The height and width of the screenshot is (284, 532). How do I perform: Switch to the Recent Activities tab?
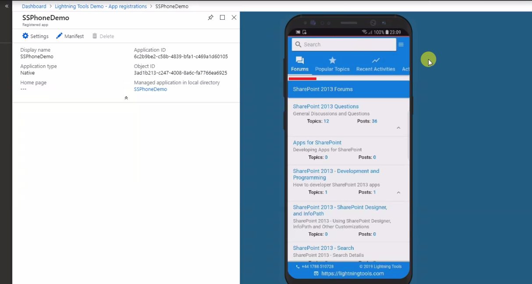pos(376,64)
